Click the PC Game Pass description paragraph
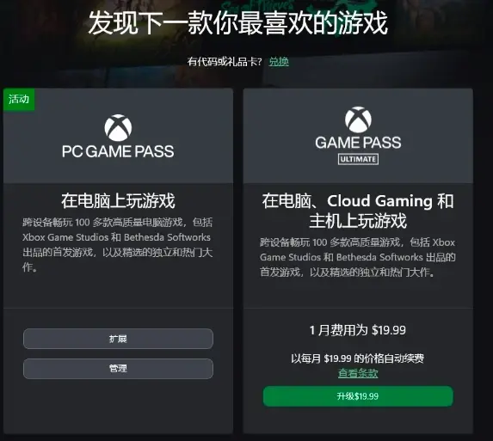493x441 pixels. click(117, 245)
